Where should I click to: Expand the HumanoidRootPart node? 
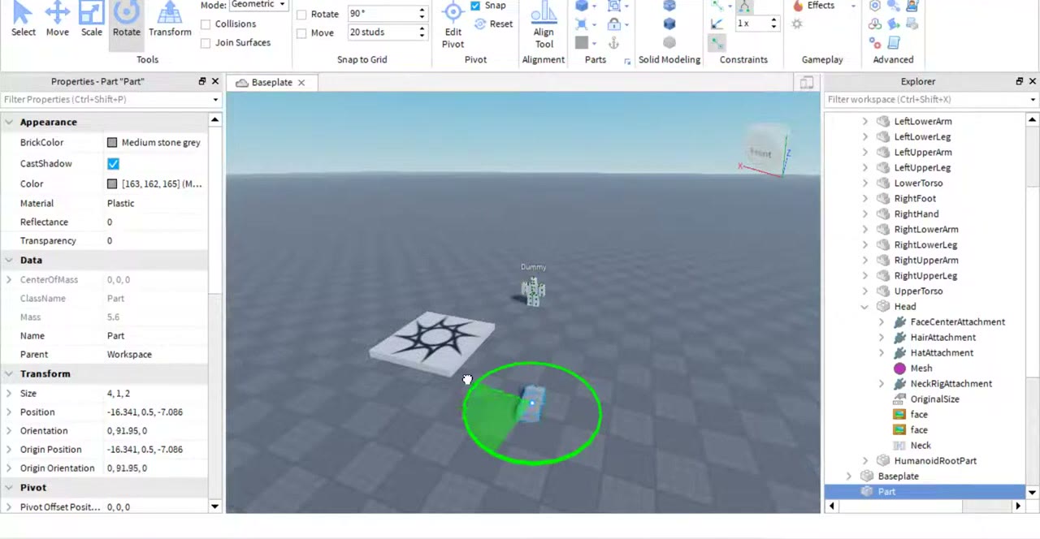(x=864, y=461)
